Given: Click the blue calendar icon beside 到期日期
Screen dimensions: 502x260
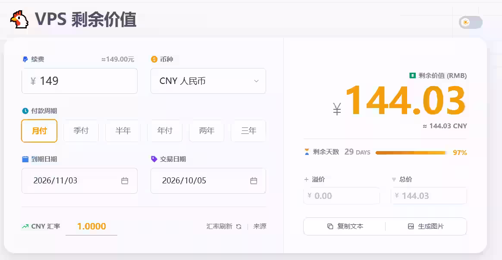Looking at the screenshot, I should click(25, 159).
